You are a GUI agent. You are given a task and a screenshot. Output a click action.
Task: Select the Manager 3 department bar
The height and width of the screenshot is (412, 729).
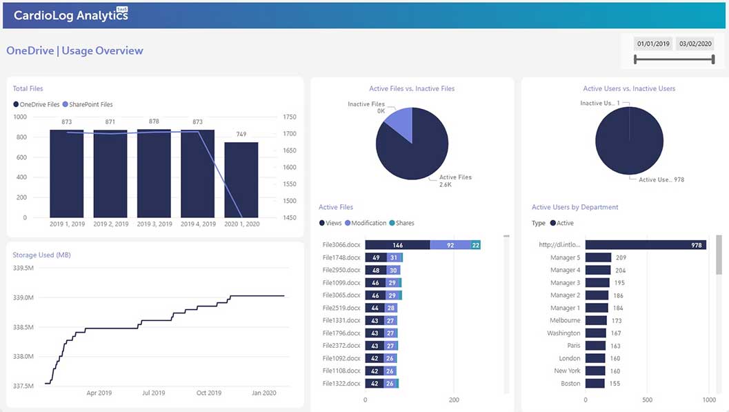point(597,283)
